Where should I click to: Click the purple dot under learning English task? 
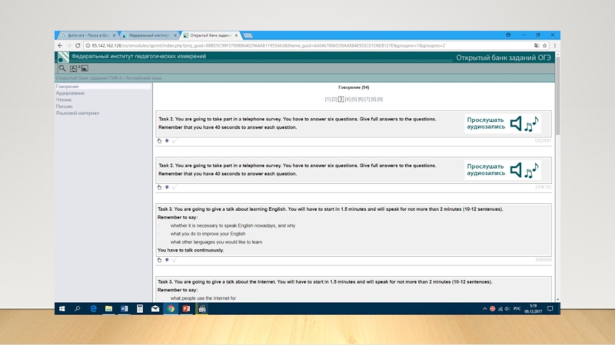tap(167, 260)
